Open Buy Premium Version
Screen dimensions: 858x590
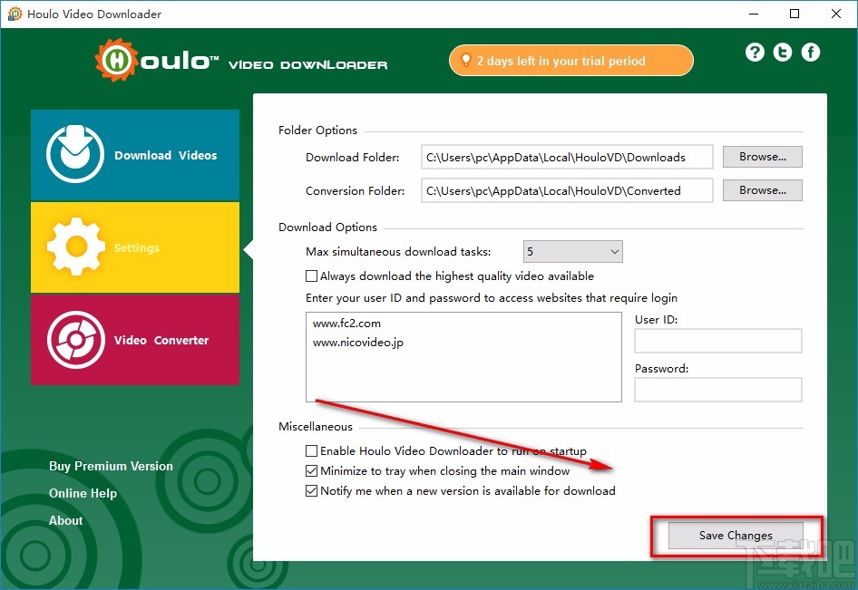point(111,466)
